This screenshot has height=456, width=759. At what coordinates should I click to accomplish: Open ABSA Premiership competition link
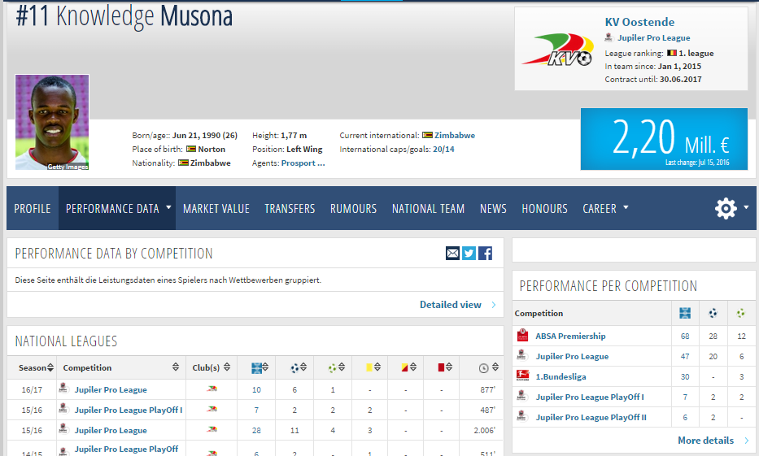click(x=570, y=336)
